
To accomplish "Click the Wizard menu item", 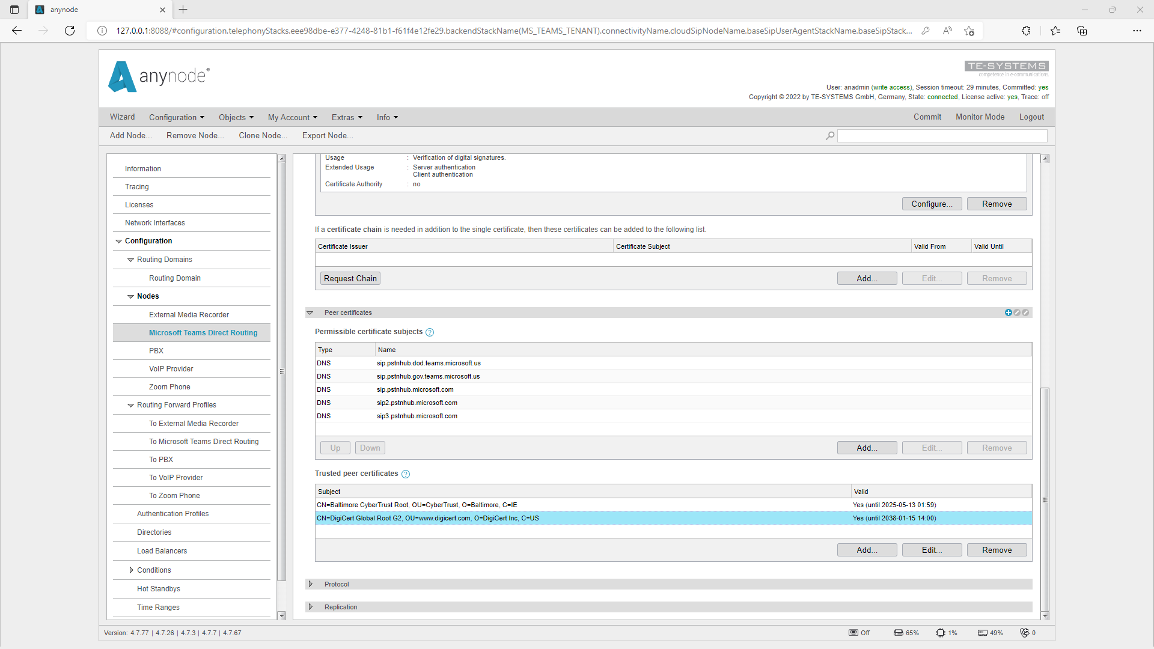I will point(122,117).
